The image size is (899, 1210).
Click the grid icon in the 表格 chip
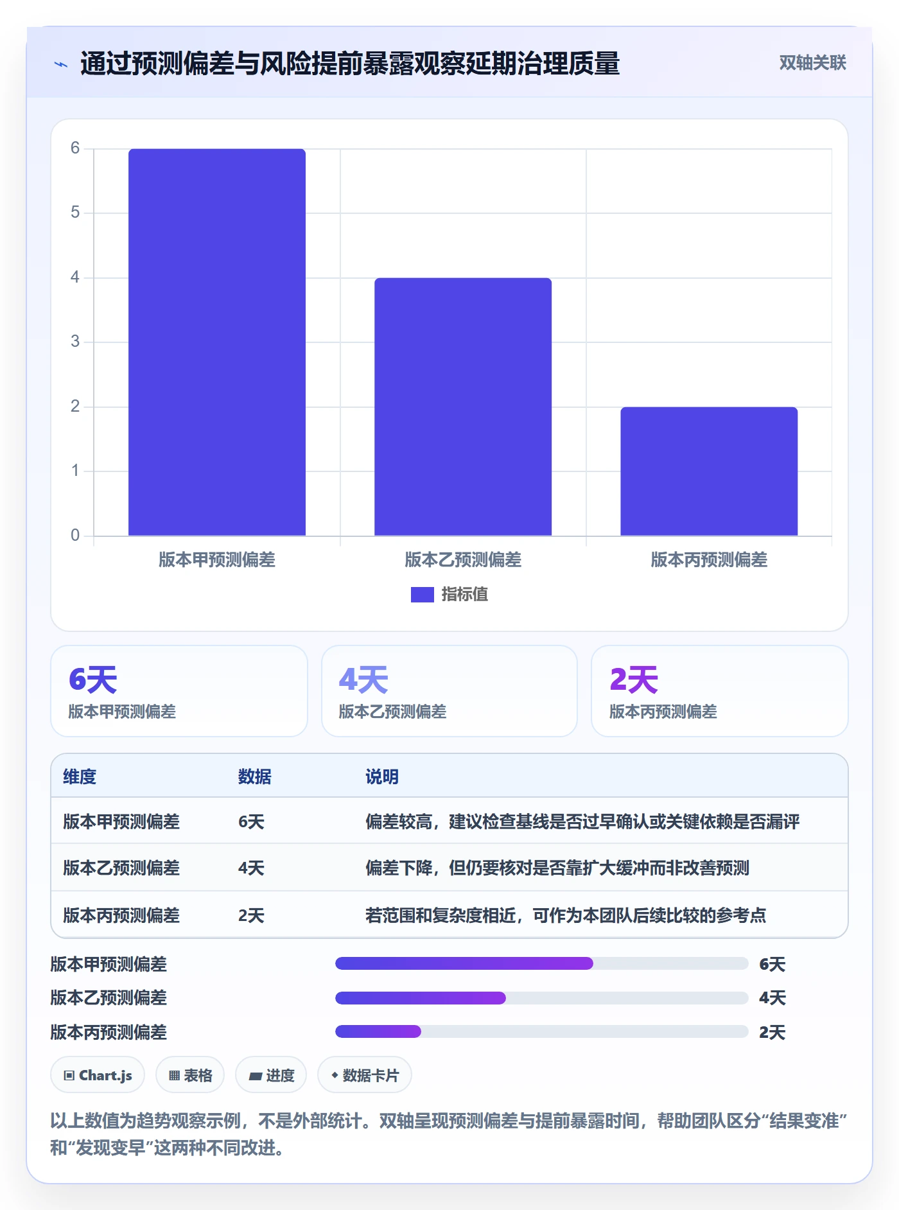(x=174, y=1076)
